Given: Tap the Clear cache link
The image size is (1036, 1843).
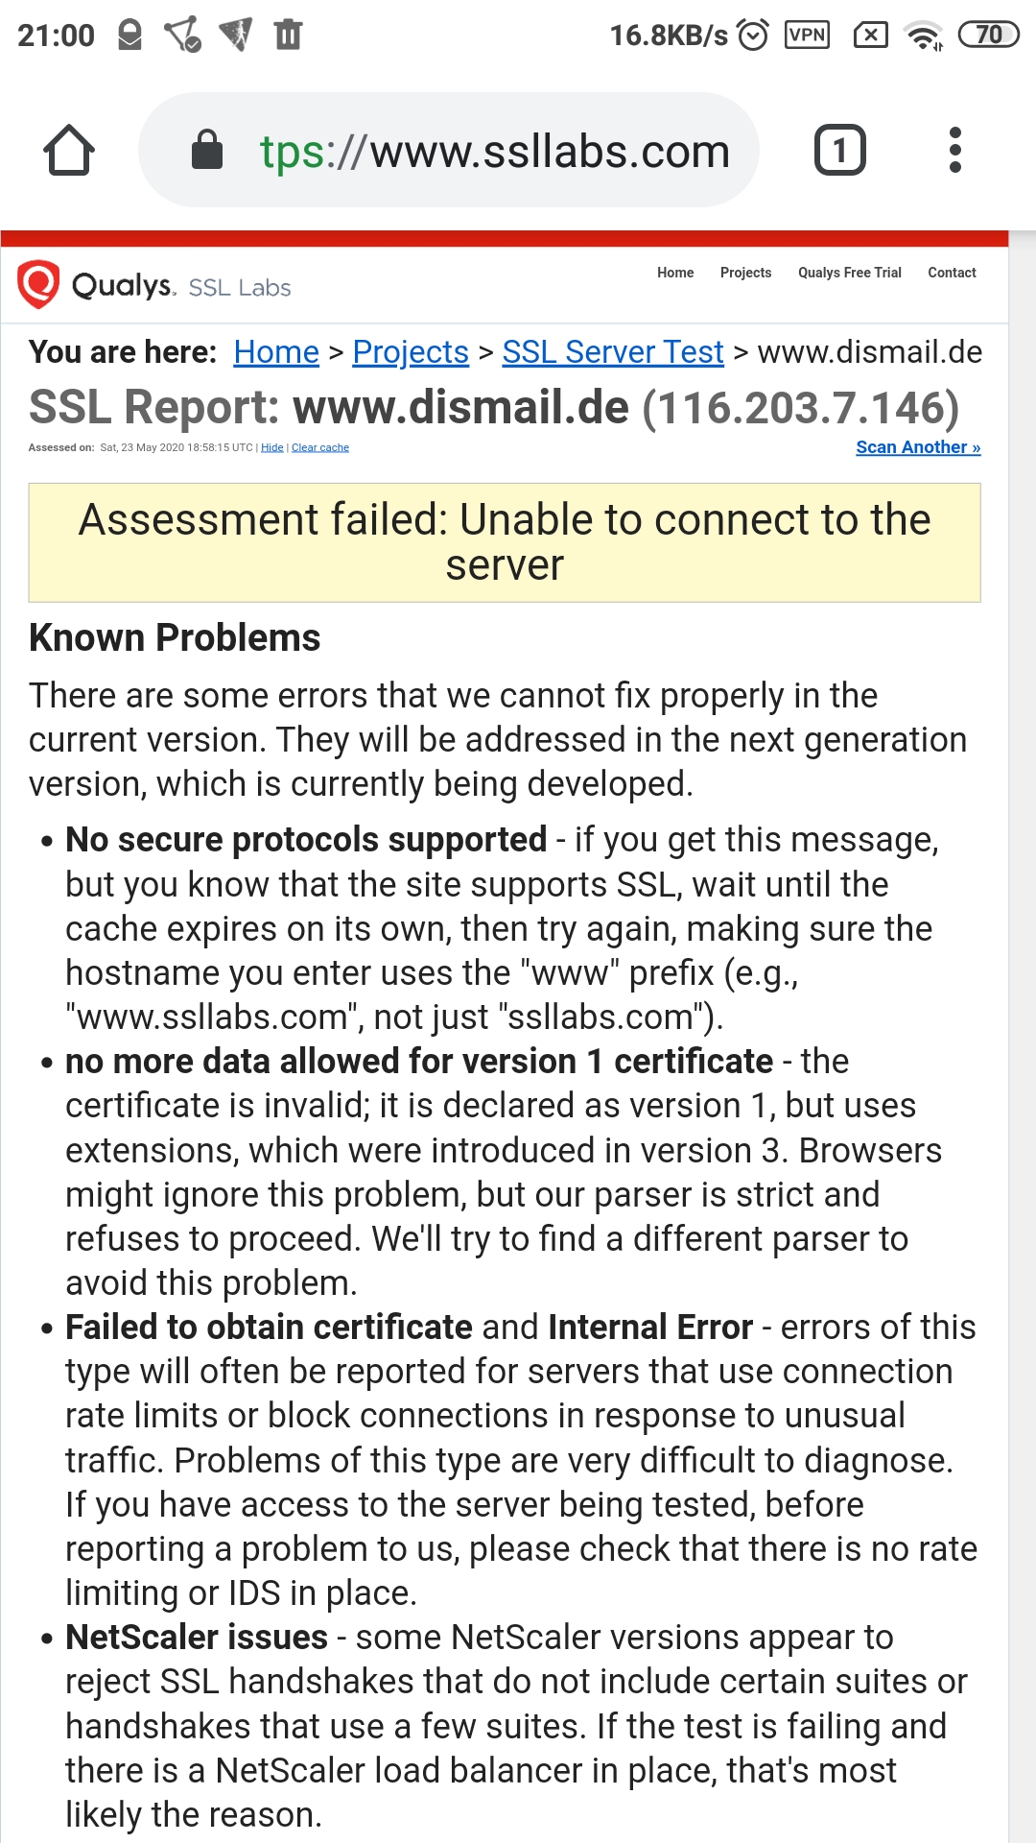Looking at the screenshot, I should [320, 447].
